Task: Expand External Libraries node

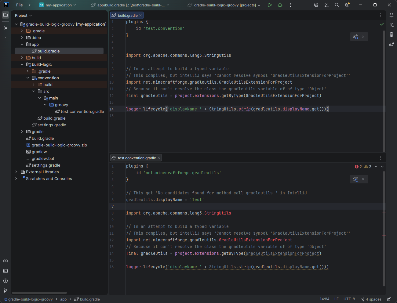Action: (x=16, y=172)
